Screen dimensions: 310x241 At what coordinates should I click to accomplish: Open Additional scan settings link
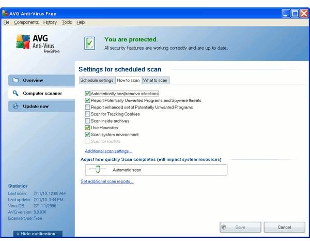pyautogui.click(x=109, y=151)
